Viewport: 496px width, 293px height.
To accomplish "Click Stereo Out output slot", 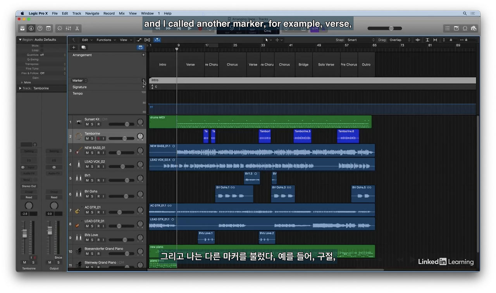I will 29,186.
